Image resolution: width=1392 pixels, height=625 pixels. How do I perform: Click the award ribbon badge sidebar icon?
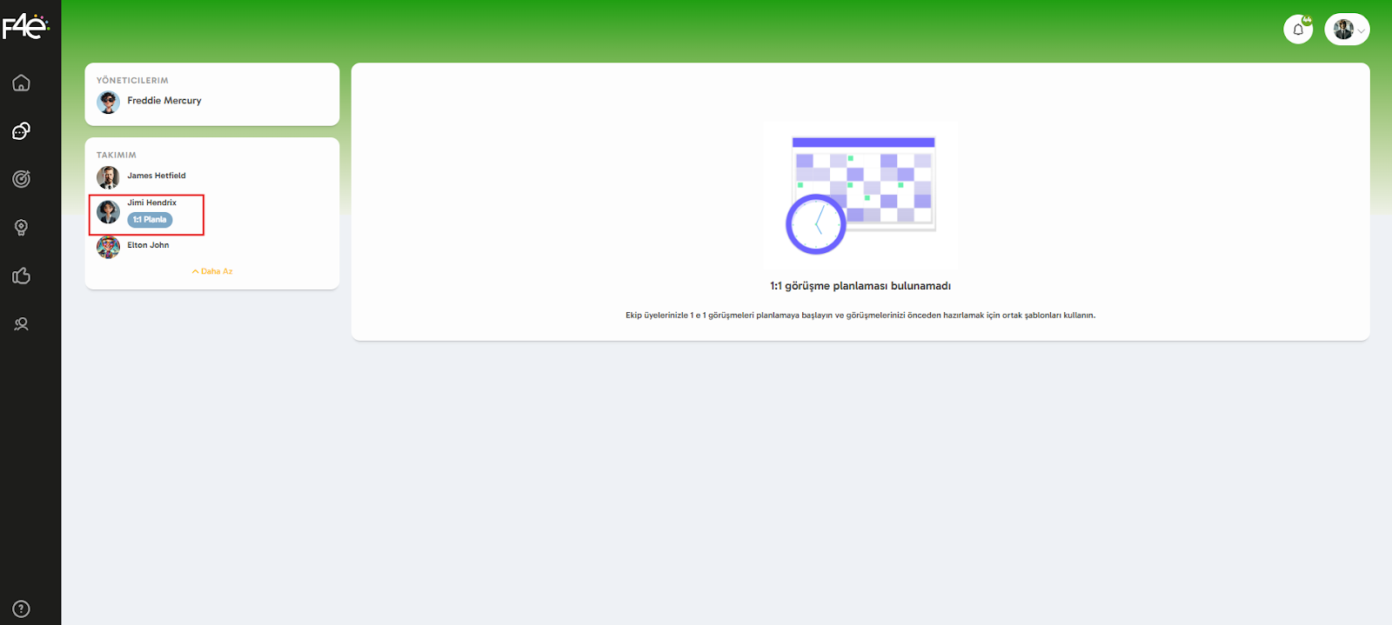(22, 228)
